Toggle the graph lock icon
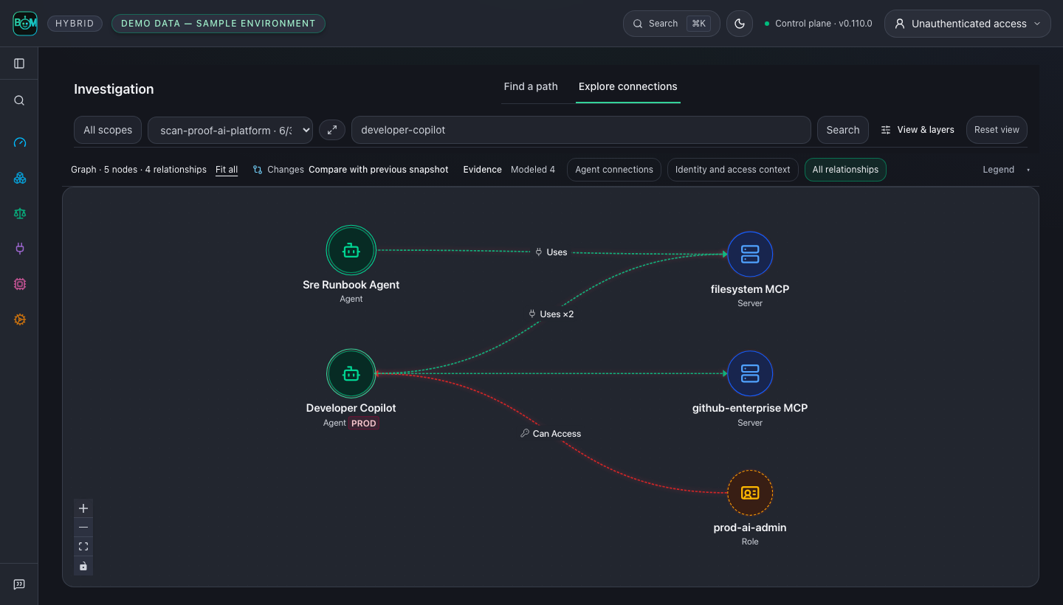Image resolution: width=1063 pixels, height=605 pixels. coord(83,566)
